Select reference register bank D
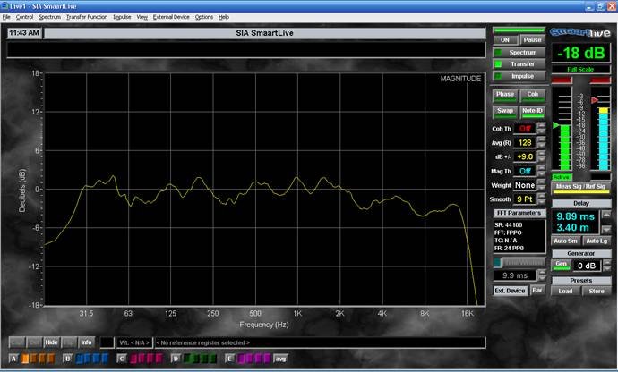This screenshot has width=618, height=372. (x=176, y=359)
